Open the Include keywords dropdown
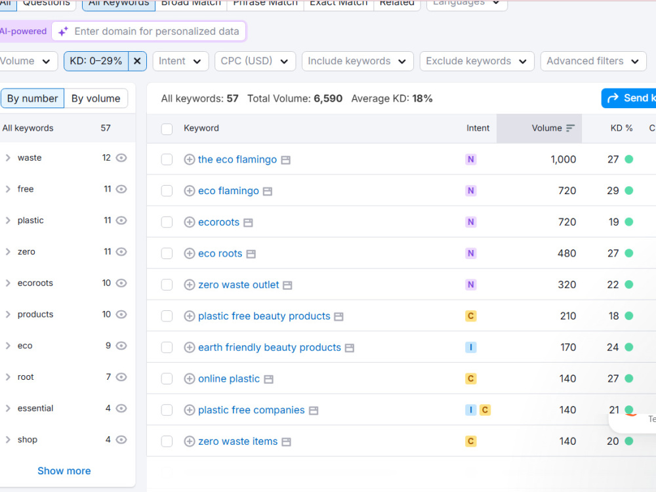This screenshot has height=492, width=656. click(358, 62)
